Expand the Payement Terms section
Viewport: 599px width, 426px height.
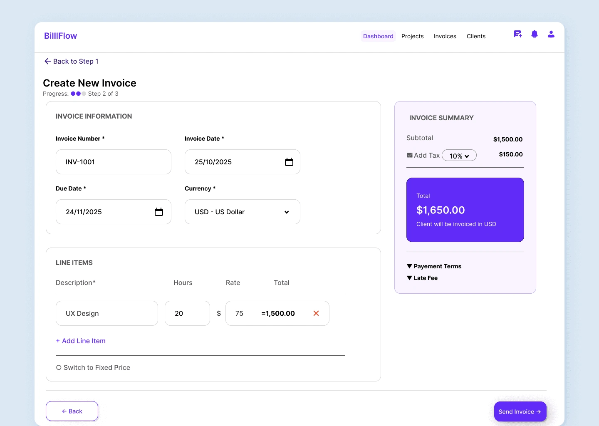coord(434,266)
